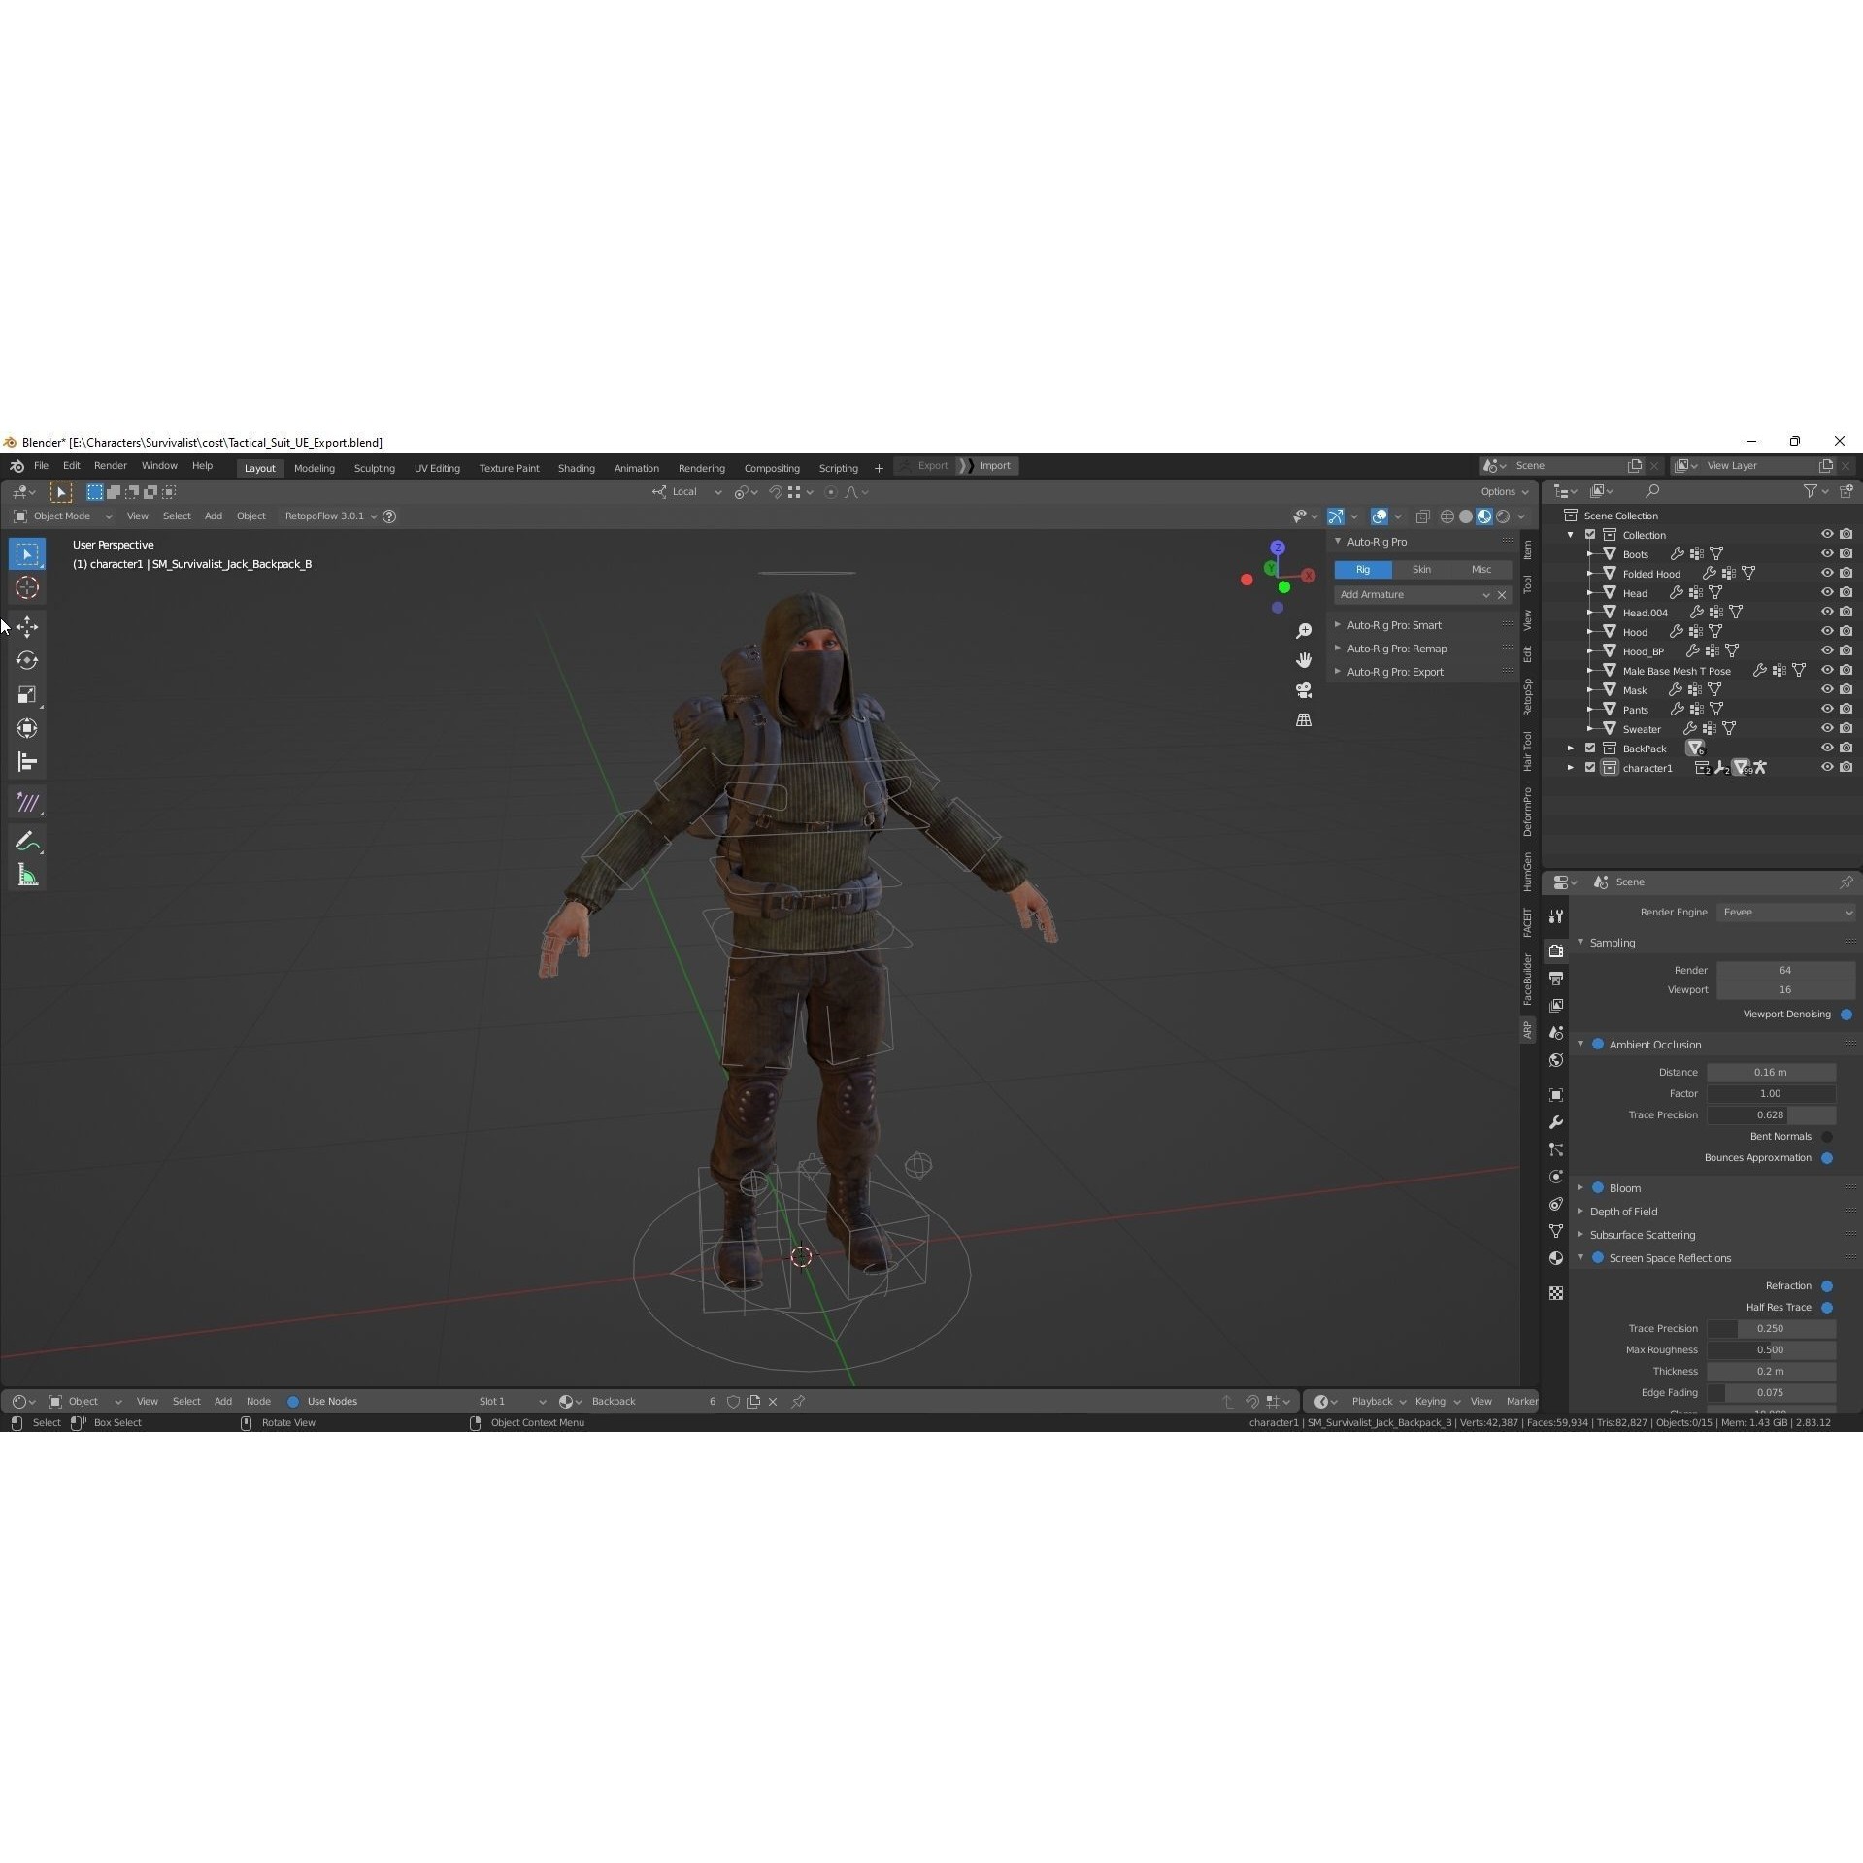Open the FaceBuilder sidebar tab

[1528, 979]
